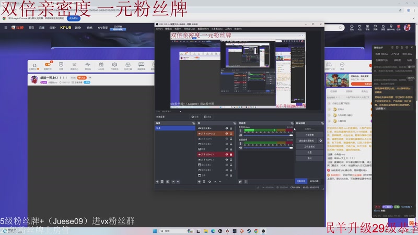This screenshot has height=235, width=418.
Task: Click Windows Start button on taskbar
Action: point(155,231)
